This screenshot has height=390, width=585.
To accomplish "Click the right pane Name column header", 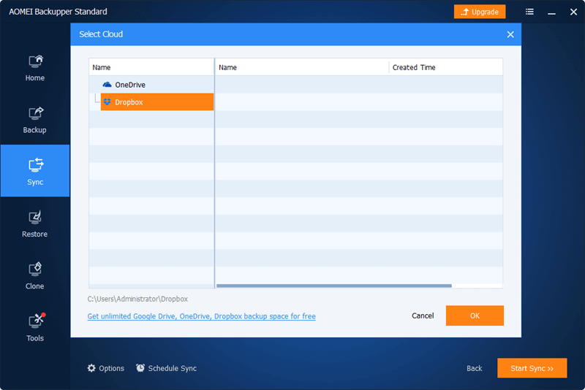I will pyautogui.click(x=302, y=67).
